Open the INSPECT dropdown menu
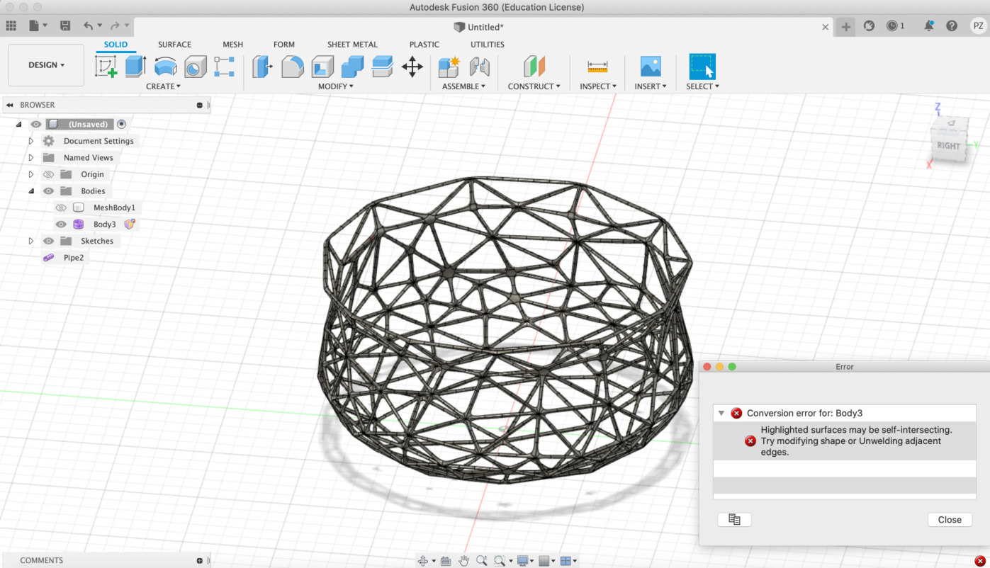This screenshot has height=568, width=990. coord(598,86)
